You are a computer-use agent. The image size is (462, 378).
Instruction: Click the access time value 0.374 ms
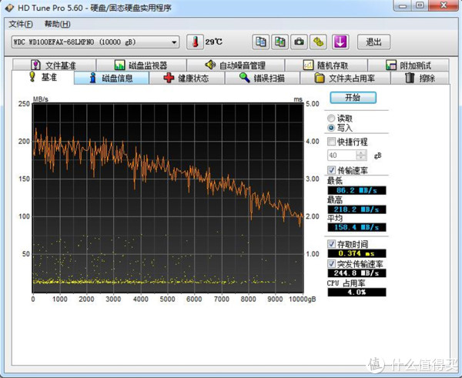pos(357,253)
